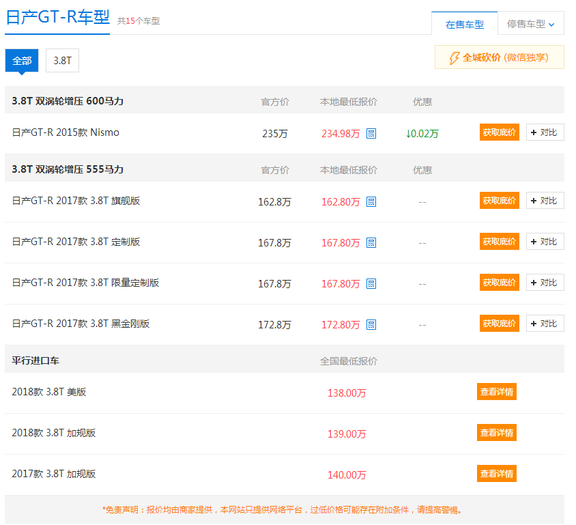
Task: Add 2017款 黑金刚版 to 对比
Action: click(x=545, y=324)
